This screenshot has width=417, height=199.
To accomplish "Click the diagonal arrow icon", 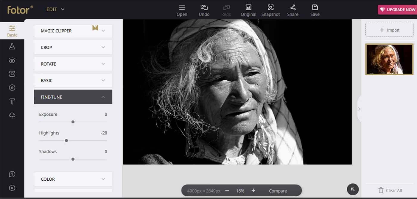I will (353, 189).
